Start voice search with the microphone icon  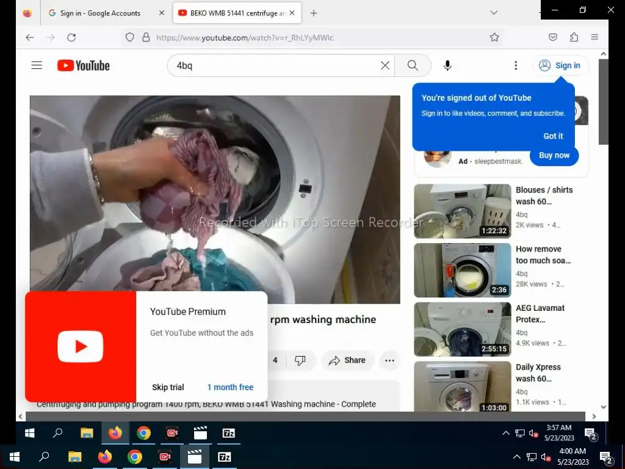[447, 65]
